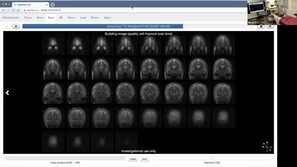Click the Auto button

144,159
